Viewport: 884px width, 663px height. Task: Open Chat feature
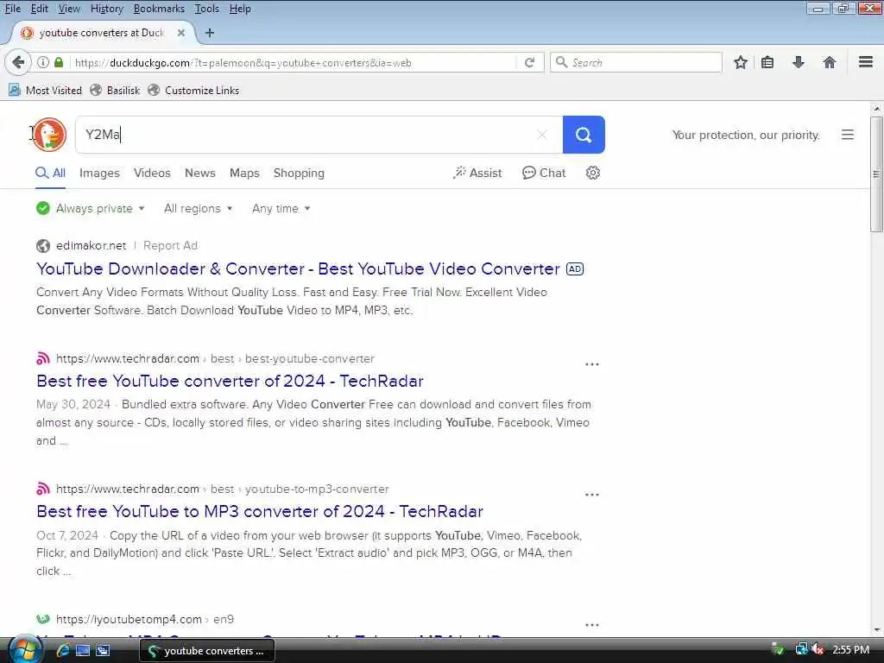click(544, 173)
